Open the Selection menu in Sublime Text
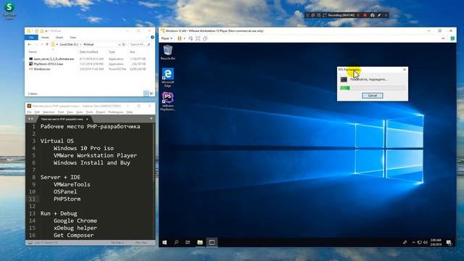Screen dimensions: 464x261 point(49,112)
